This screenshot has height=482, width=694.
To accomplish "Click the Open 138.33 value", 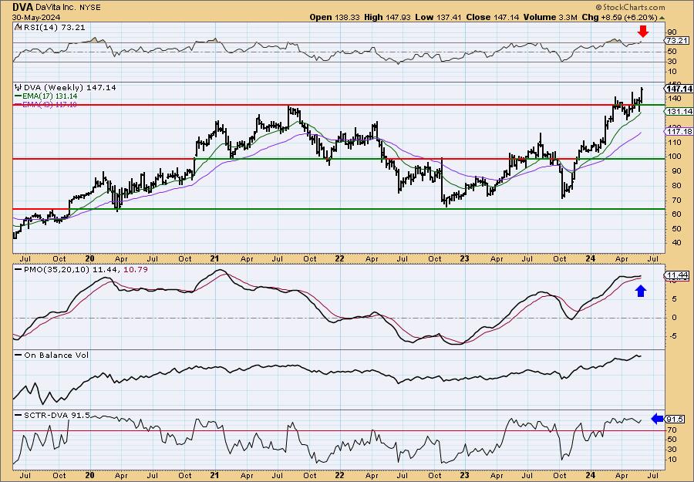I will click(335, 17).
